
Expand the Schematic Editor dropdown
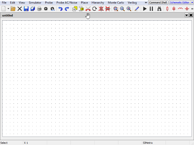(192, 3)
